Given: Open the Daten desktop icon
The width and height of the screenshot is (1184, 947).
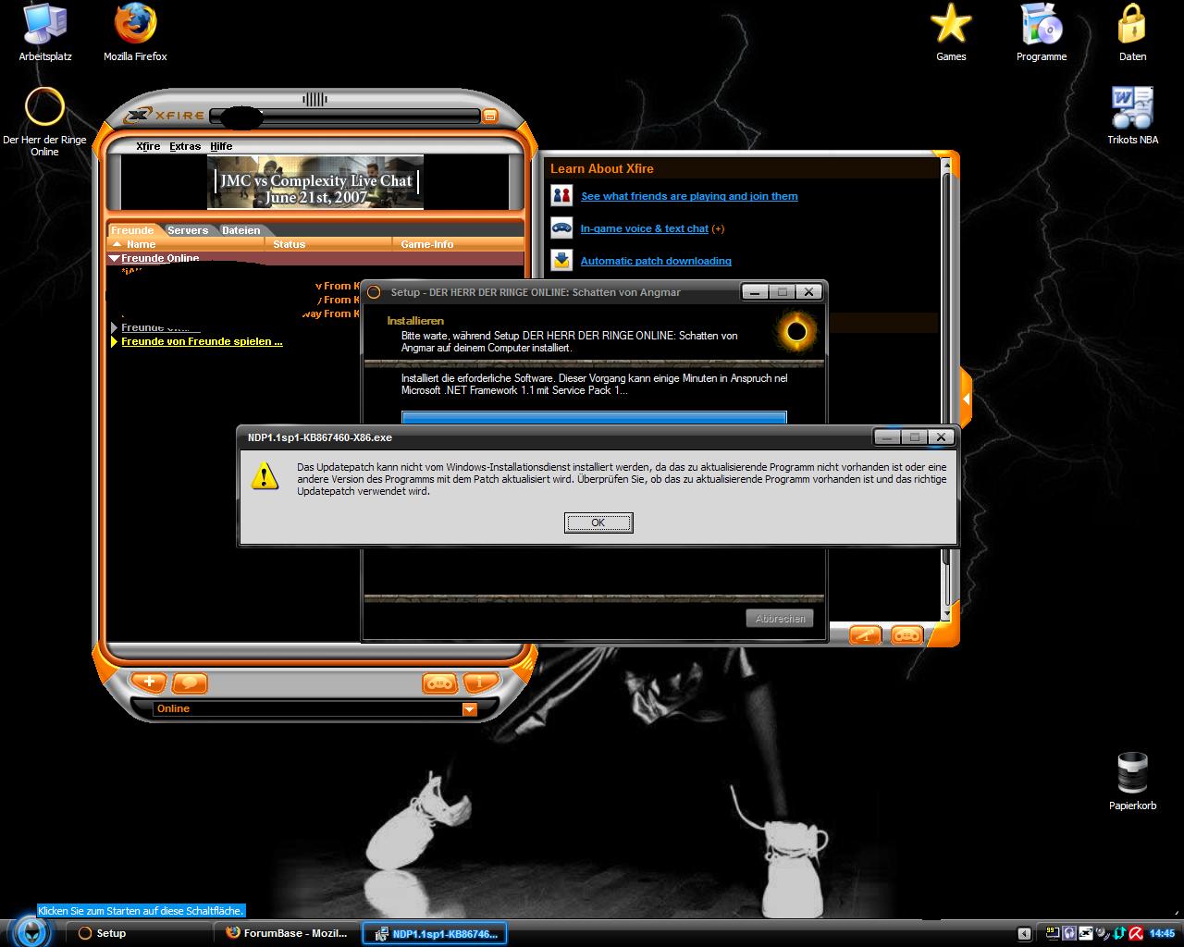Looking at the screenshot, I should [1132, 33].
